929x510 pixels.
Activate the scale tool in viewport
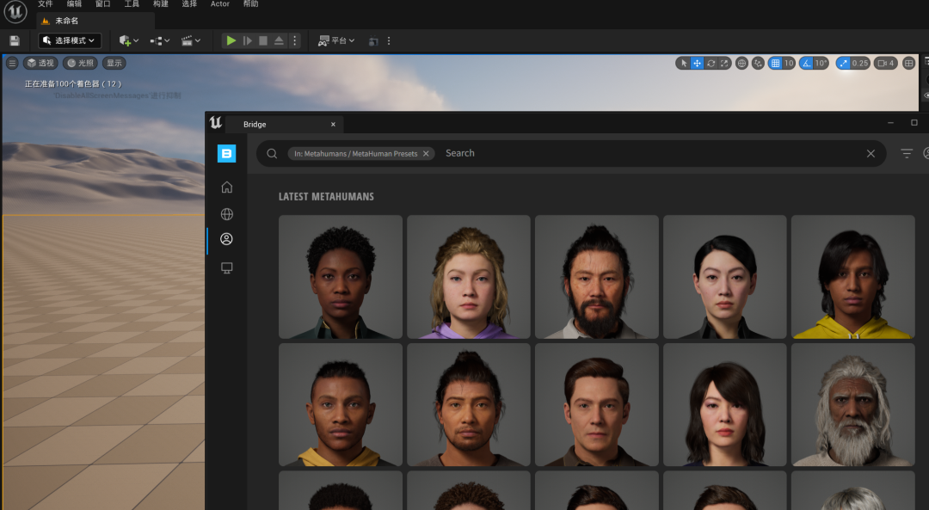coord(724,64)
